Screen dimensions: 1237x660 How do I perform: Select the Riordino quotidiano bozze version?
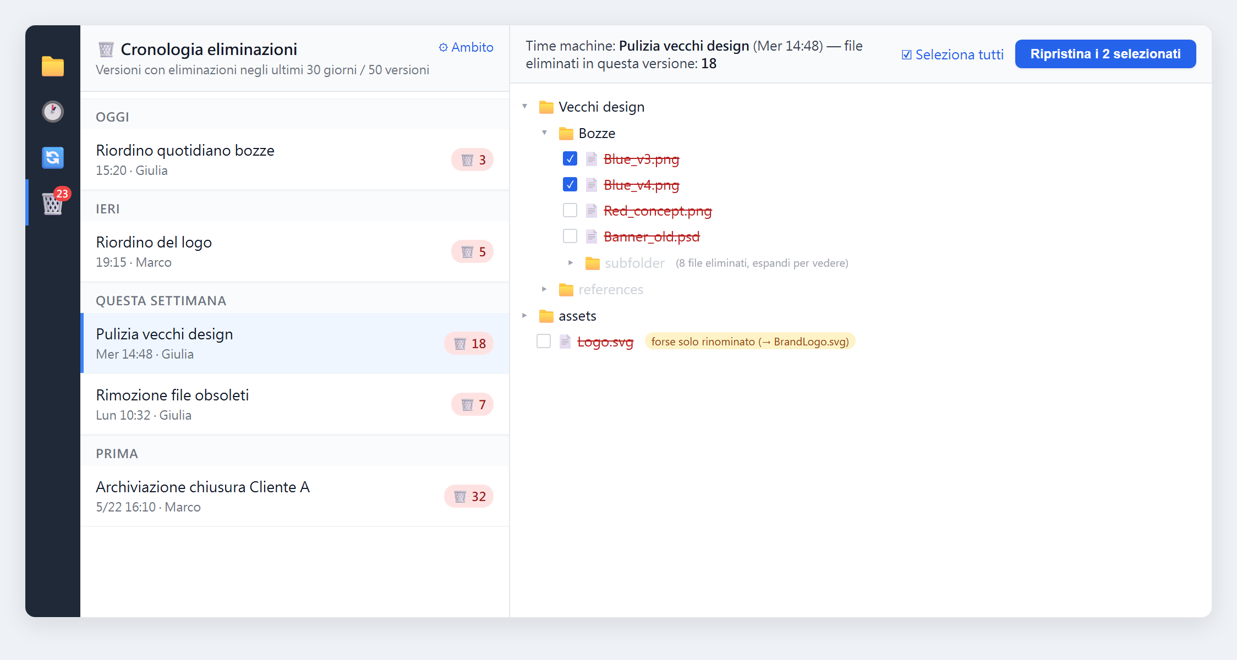point(295,159)
